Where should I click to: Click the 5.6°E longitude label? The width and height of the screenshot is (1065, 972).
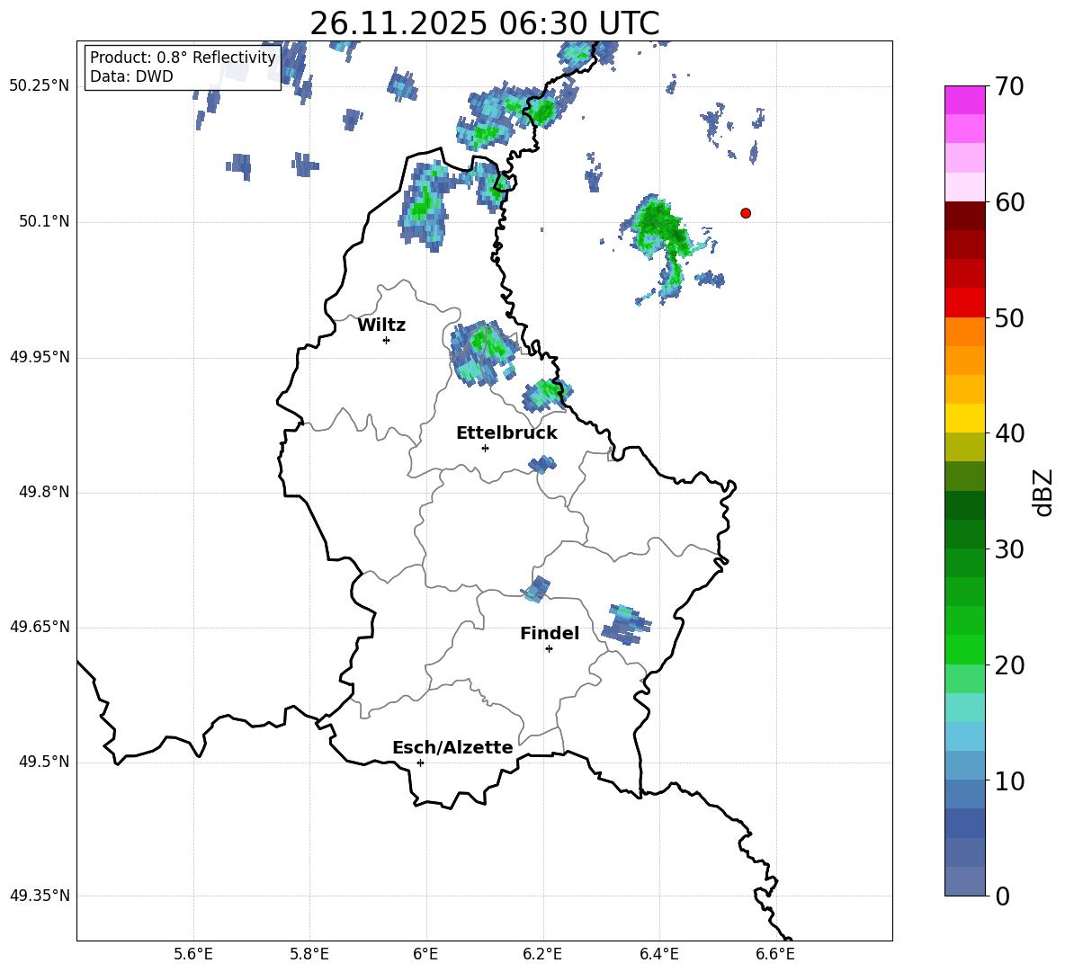193,954
